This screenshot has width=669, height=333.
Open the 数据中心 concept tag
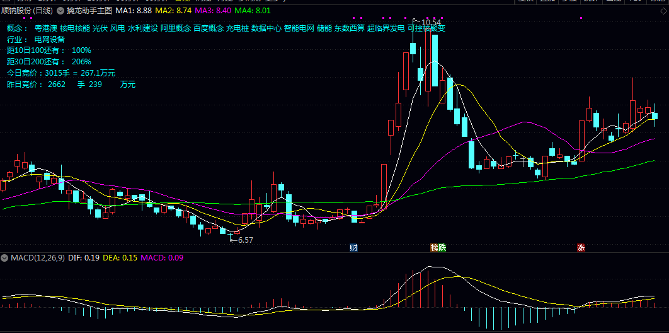(x=266, y=28)
